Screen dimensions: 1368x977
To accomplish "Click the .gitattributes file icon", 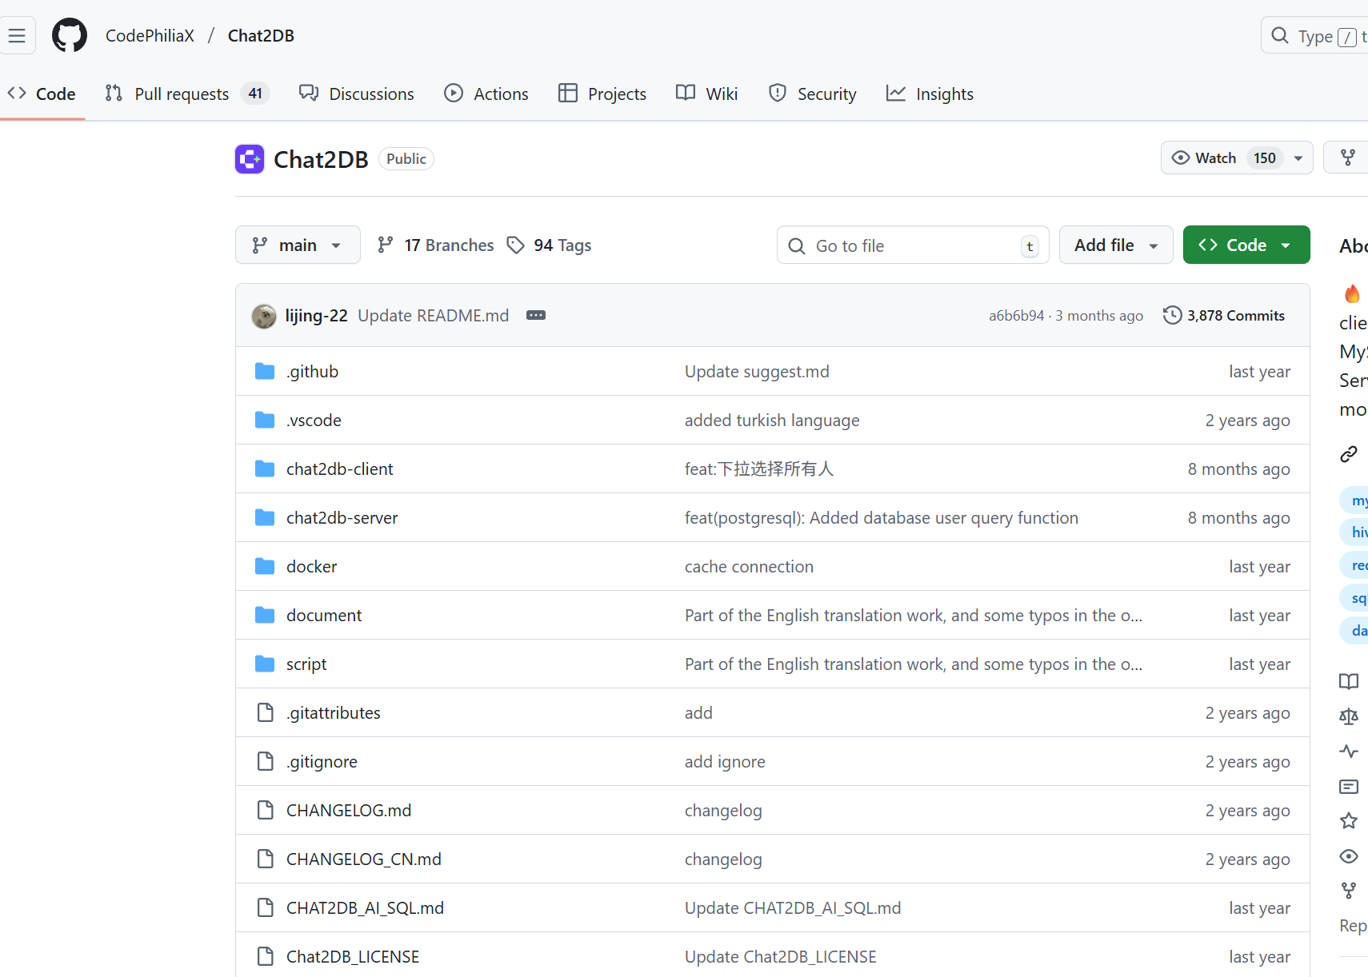I will coord(265,712).
